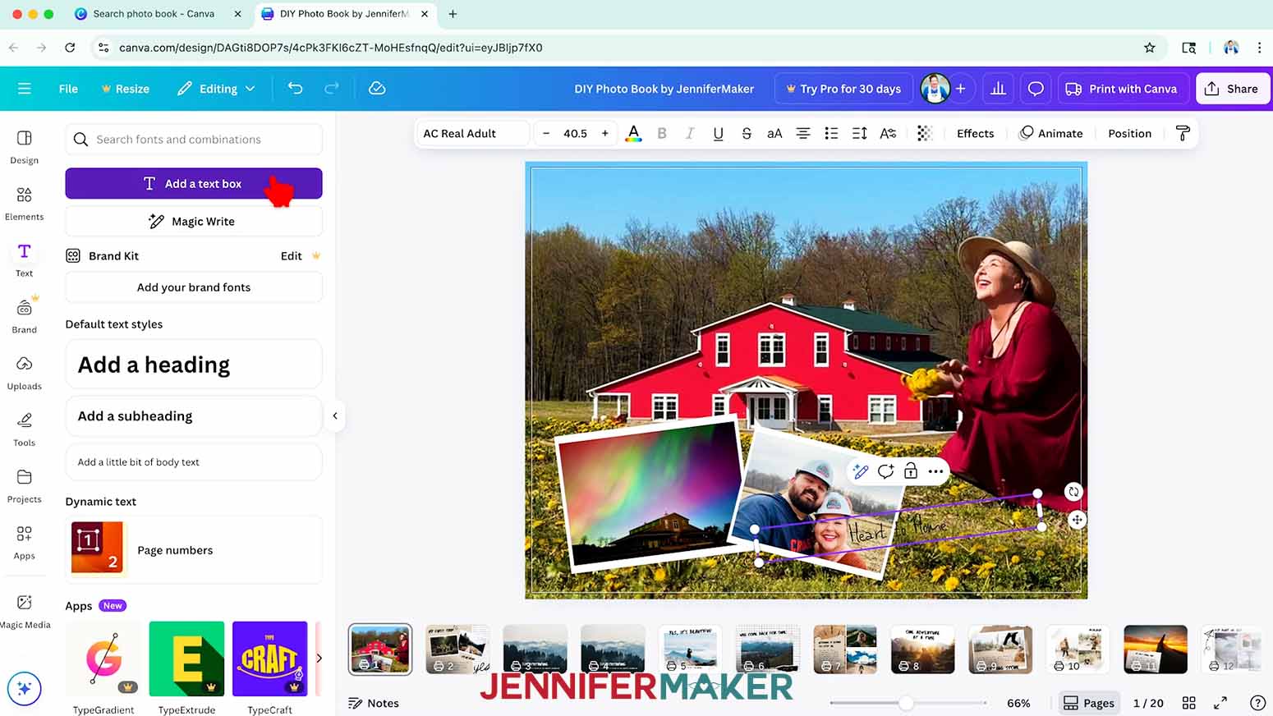
Task: Open line spacing options
Action: (x=860, y=133)
